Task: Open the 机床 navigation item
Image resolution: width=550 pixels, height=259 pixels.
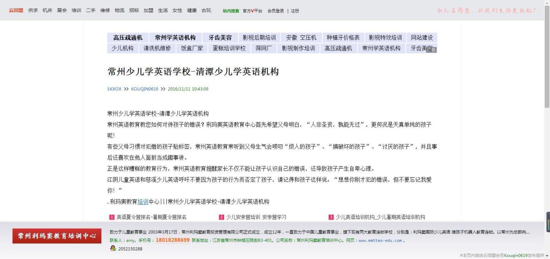Action: pyautogui.click(x=47, y=11)
